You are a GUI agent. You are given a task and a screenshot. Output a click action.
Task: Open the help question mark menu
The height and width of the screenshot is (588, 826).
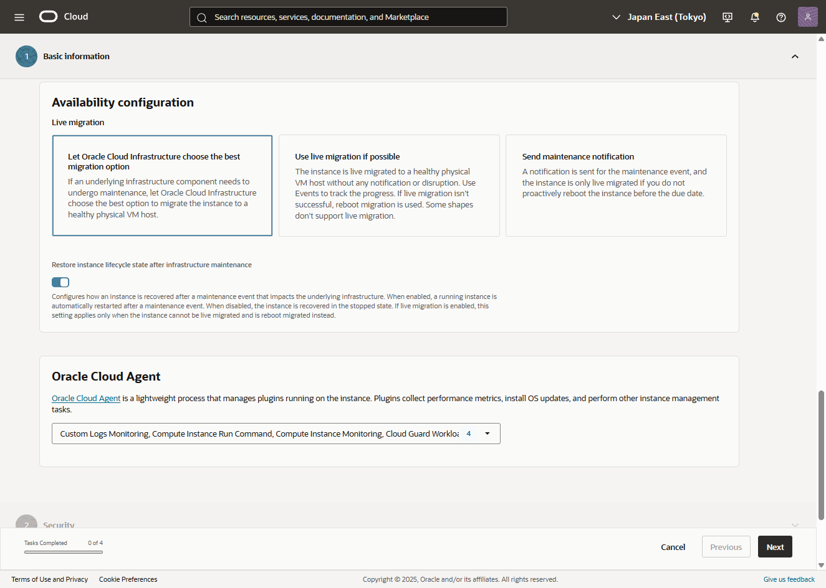[x=780, y=17]
